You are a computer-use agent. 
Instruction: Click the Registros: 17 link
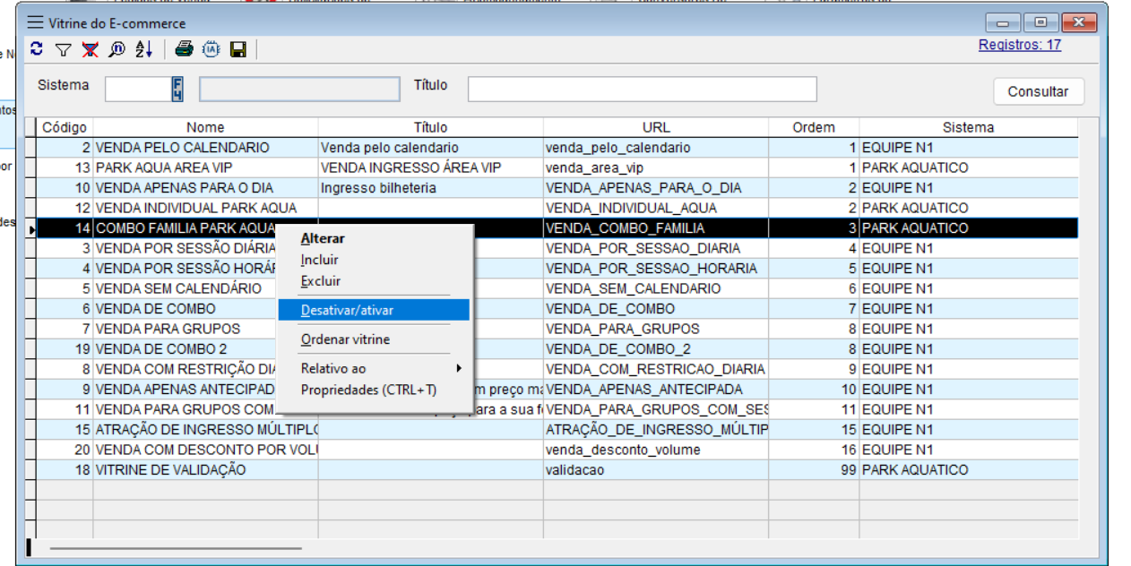(x=1019, y=45)
